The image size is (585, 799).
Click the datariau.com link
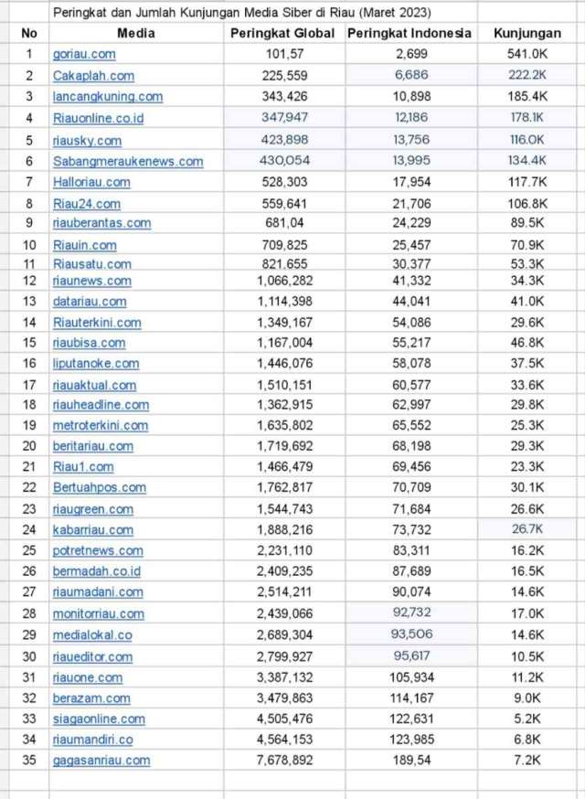coord(90,302)
